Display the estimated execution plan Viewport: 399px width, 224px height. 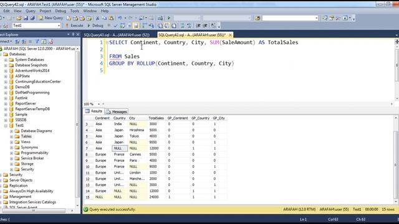pos(122,26)
